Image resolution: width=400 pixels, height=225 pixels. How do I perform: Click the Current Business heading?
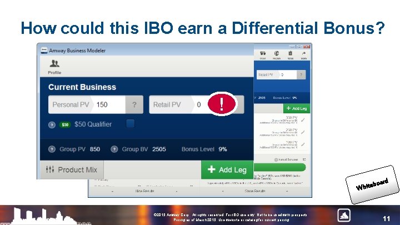(82, 87)
